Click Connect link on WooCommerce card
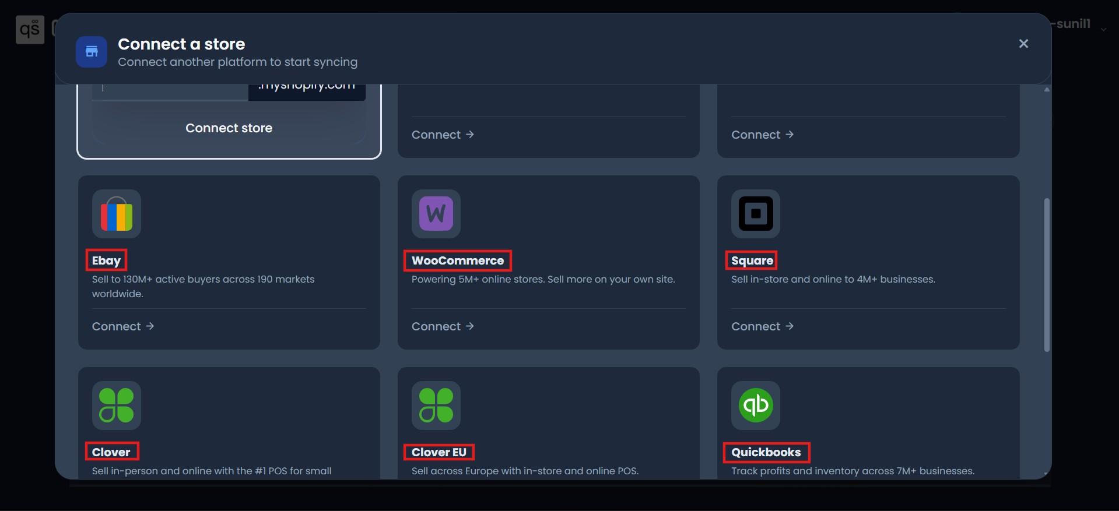Image resolution: width=1119 pixels, height=511 pixels. click(x=443, y=326)
